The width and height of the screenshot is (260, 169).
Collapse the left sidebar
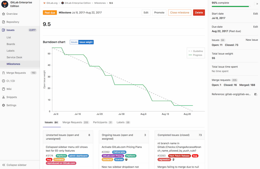(14, 165)
